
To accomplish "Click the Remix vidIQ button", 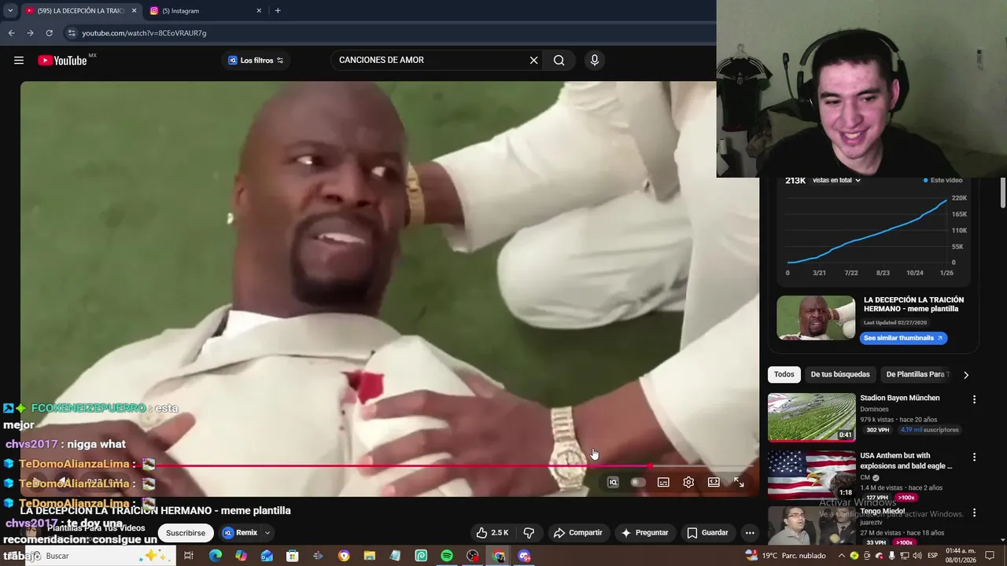I will [x=241, y=532].
